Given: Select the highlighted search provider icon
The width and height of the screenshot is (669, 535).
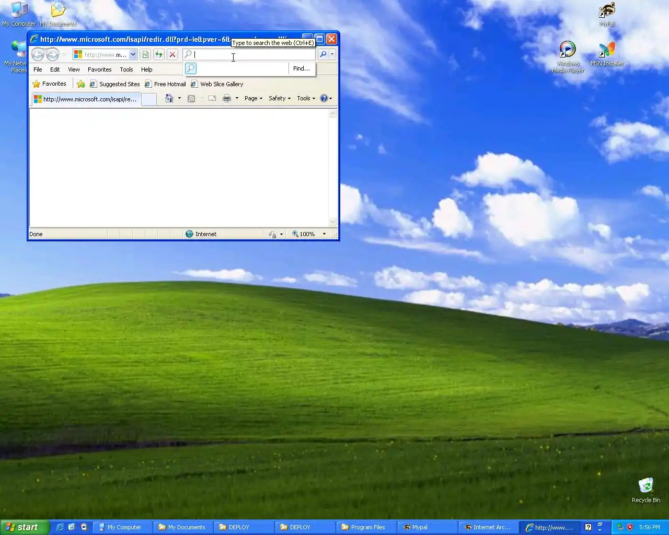Looking at the screenshot, I should tap(191, 68).
